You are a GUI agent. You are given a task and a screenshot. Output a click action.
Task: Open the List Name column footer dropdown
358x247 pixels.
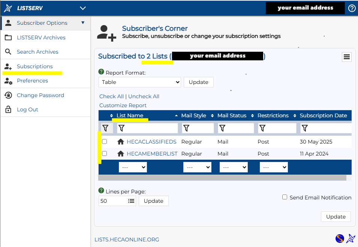tap(133, 167)
